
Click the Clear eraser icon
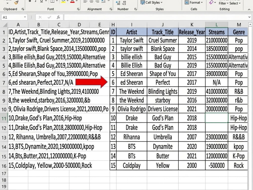[211, 2]
